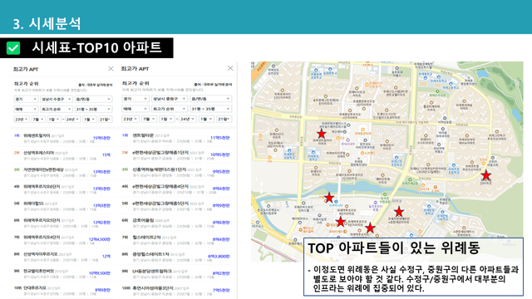Select the 10위 단대푸르지오 entry
The height and width of the screenshot is (299, 532).
tap(62, 291)
